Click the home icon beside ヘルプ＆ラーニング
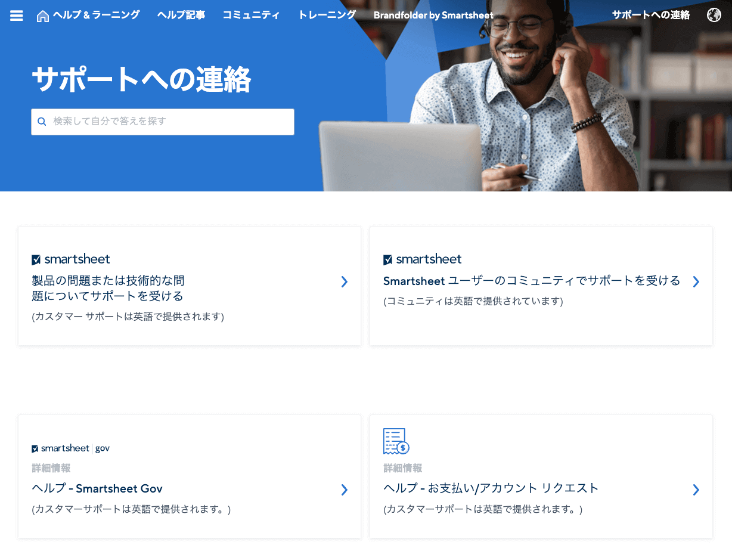Image resolution: width=732 pixels, height=548 pixels. (x=43, y=16)
